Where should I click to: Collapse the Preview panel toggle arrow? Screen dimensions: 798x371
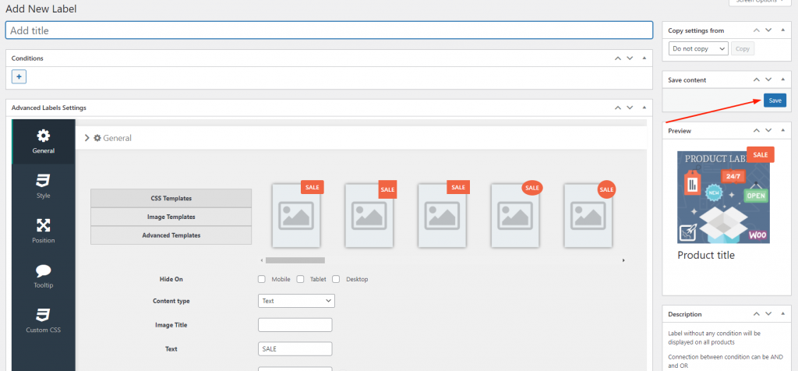[x=783, y=131]
